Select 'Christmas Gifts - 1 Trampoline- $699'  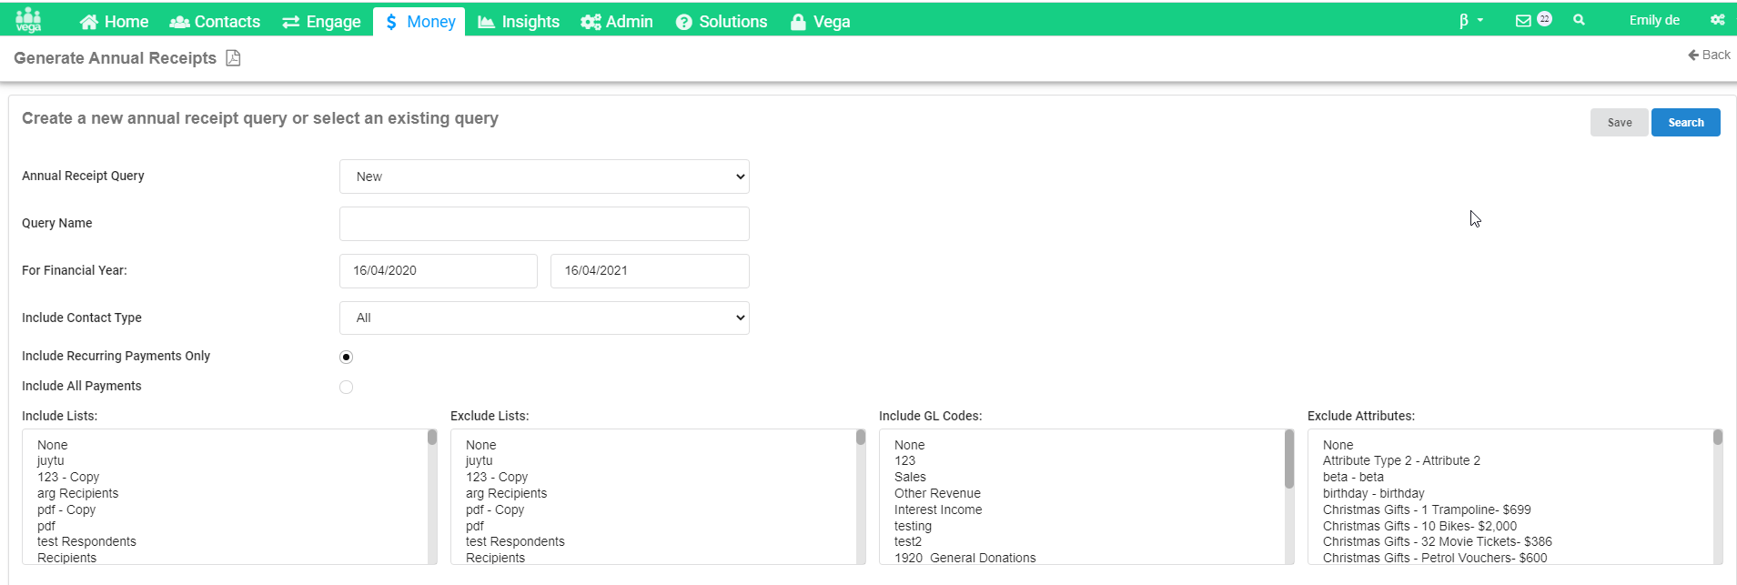tap(1427, 509)
